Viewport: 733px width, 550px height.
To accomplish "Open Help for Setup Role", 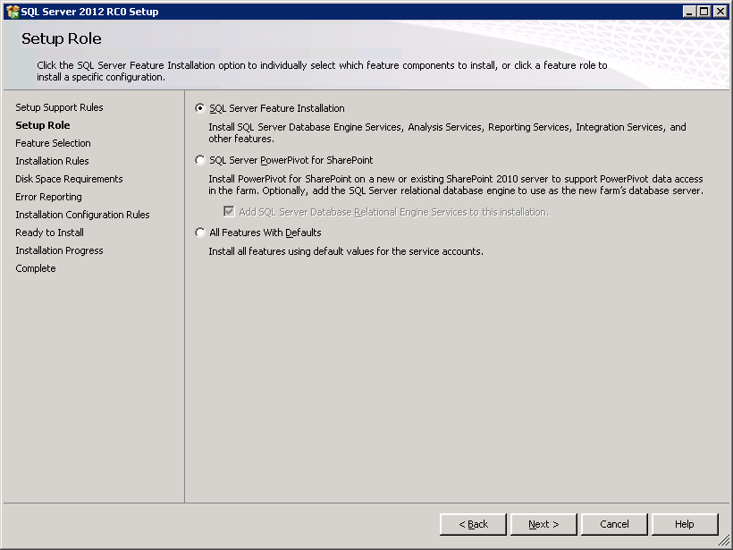I will pyautogui.click(x=685, y=524).
